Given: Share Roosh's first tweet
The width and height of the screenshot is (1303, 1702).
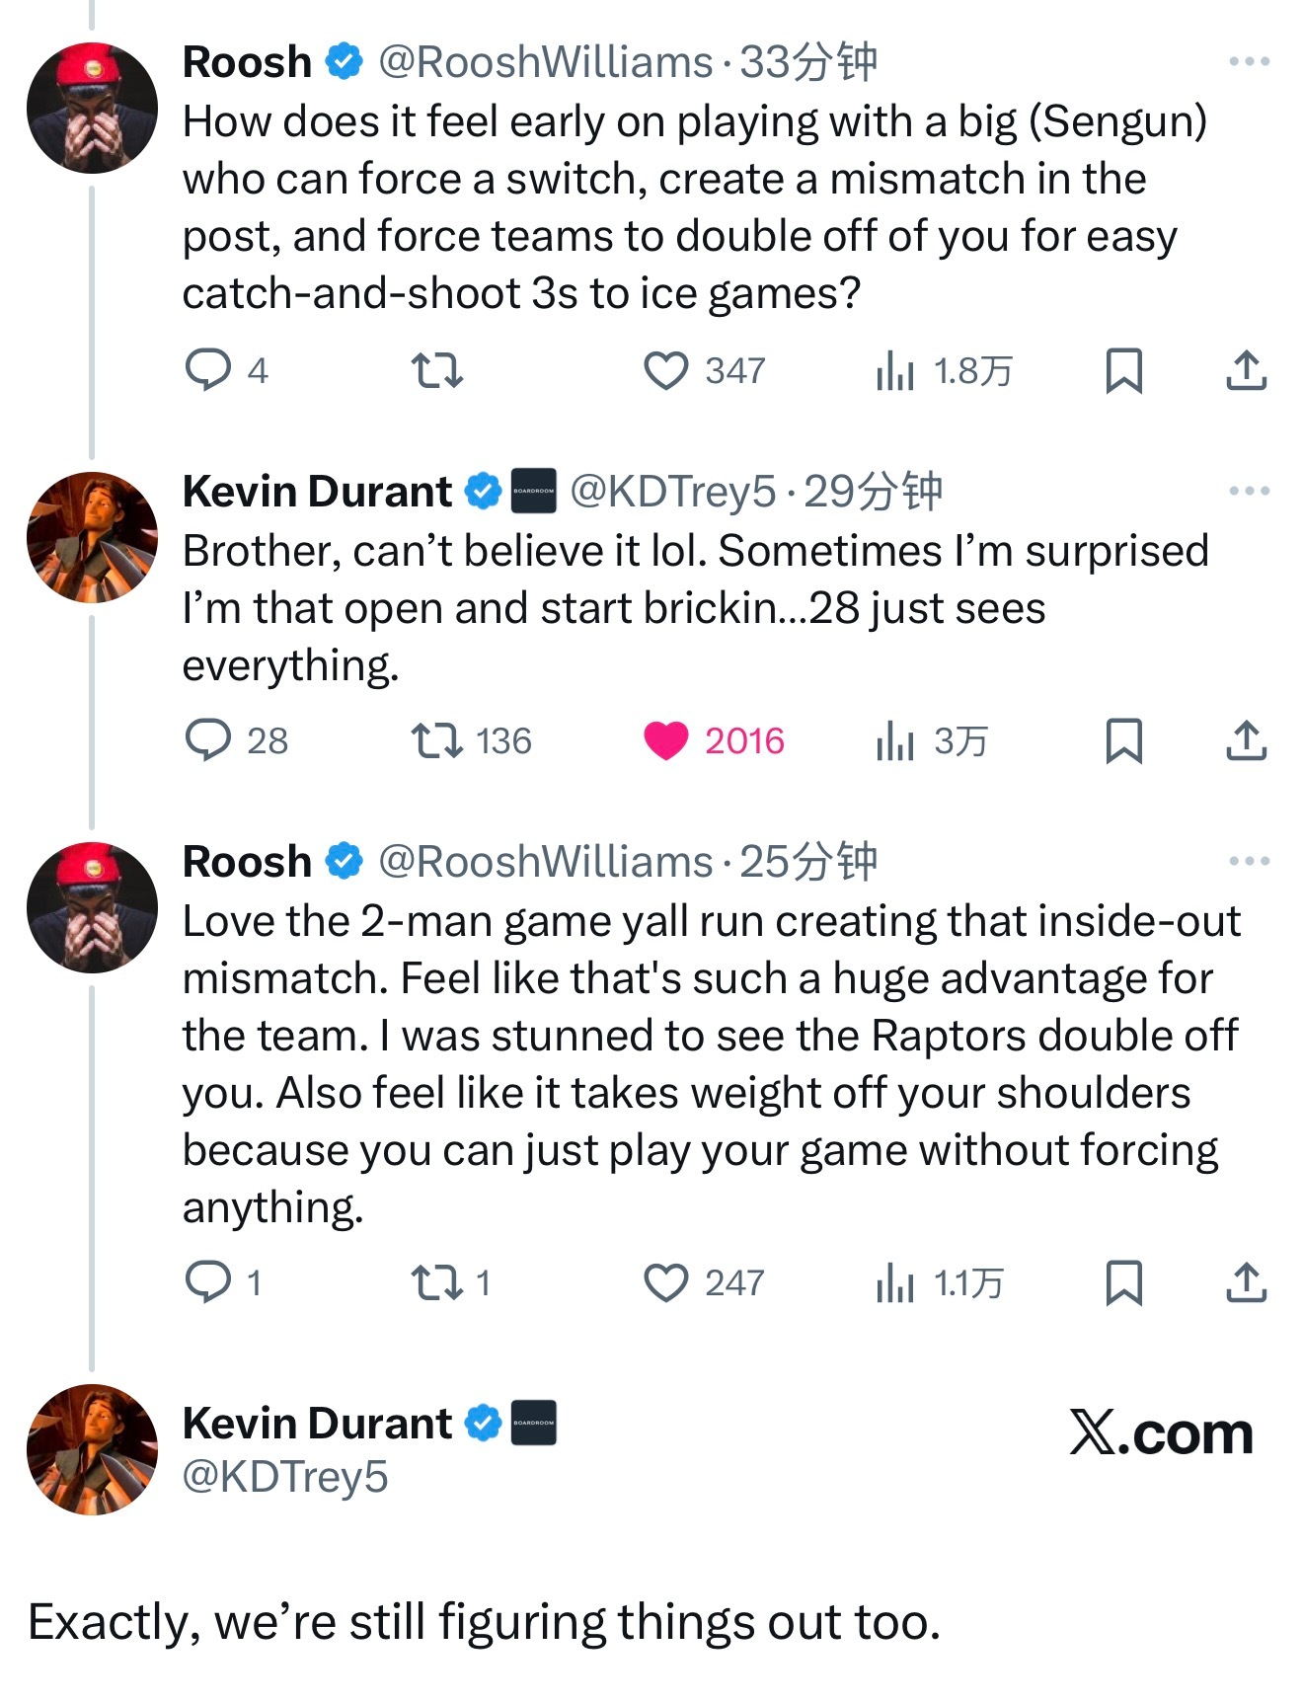Looking at the screenshot, I should [1246, 371].
